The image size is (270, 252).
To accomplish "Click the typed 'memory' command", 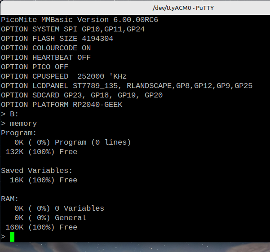I will 23,124.
